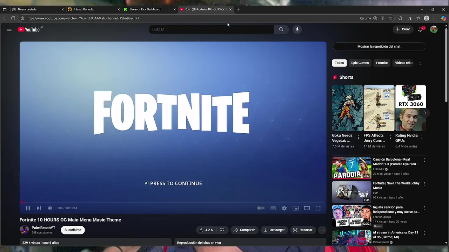Switch to Inbox | Donoclip tab

[94, 9]
